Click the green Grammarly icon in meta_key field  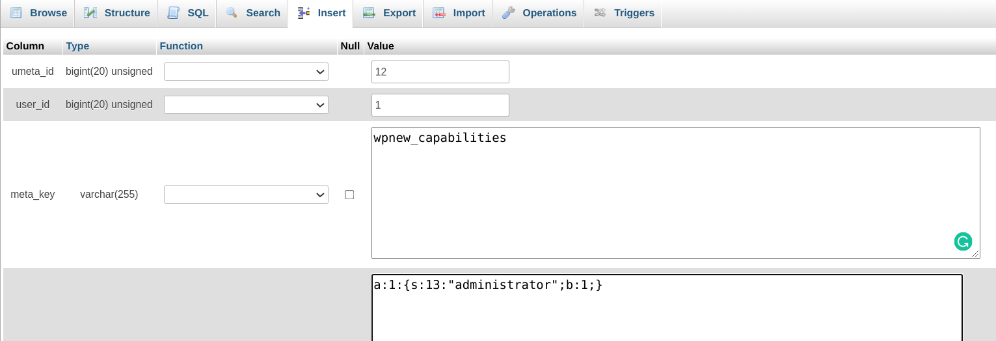(x=963, y=242)
